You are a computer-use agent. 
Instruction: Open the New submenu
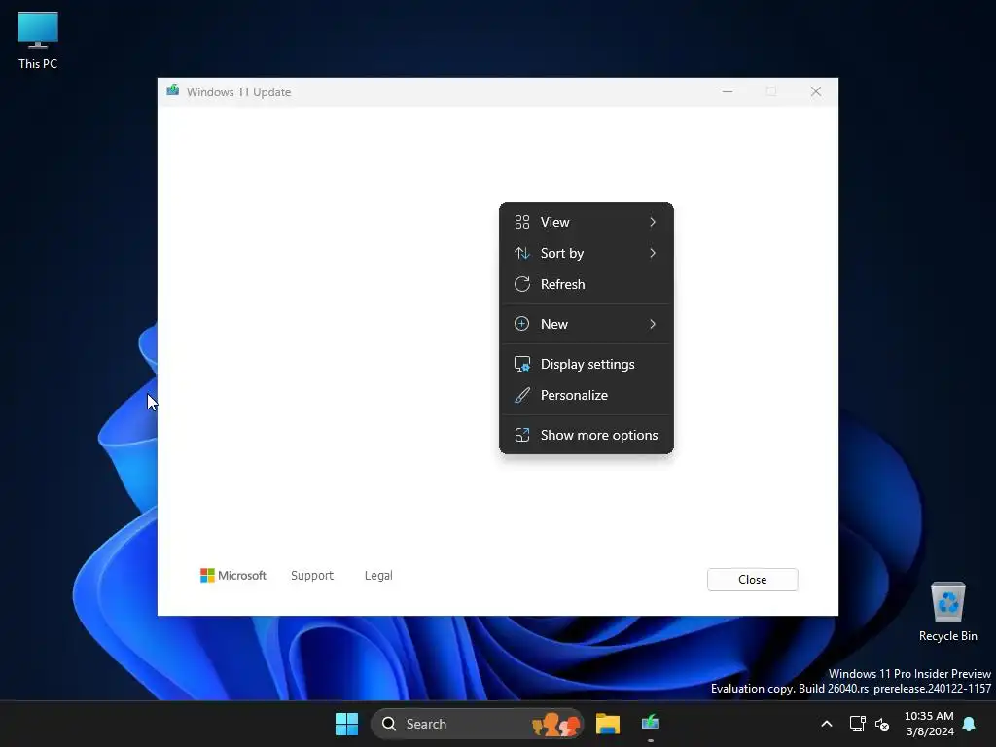[x=587, y=324]
